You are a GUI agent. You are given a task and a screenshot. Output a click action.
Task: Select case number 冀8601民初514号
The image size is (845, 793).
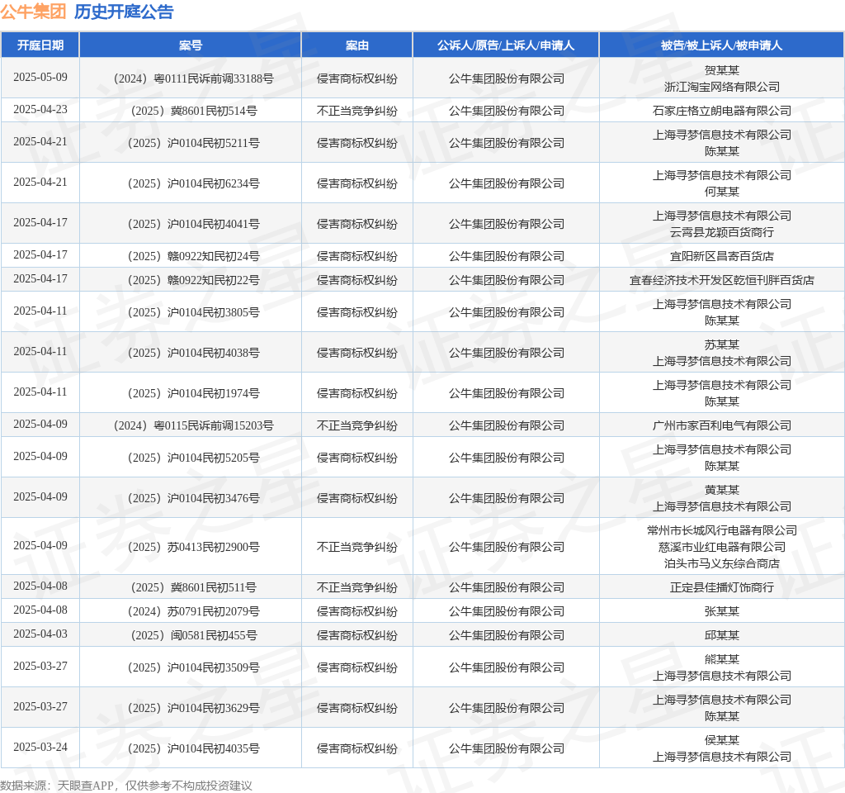tap(193, 112)
